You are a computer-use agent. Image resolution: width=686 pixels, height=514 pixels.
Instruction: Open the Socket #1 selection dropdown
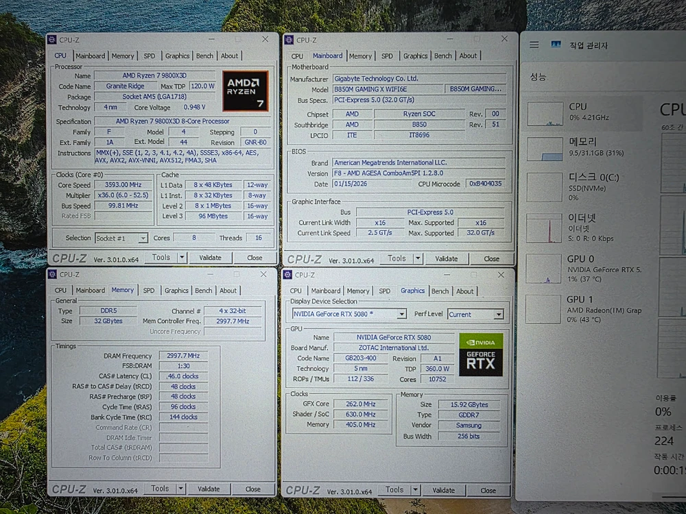143,238
